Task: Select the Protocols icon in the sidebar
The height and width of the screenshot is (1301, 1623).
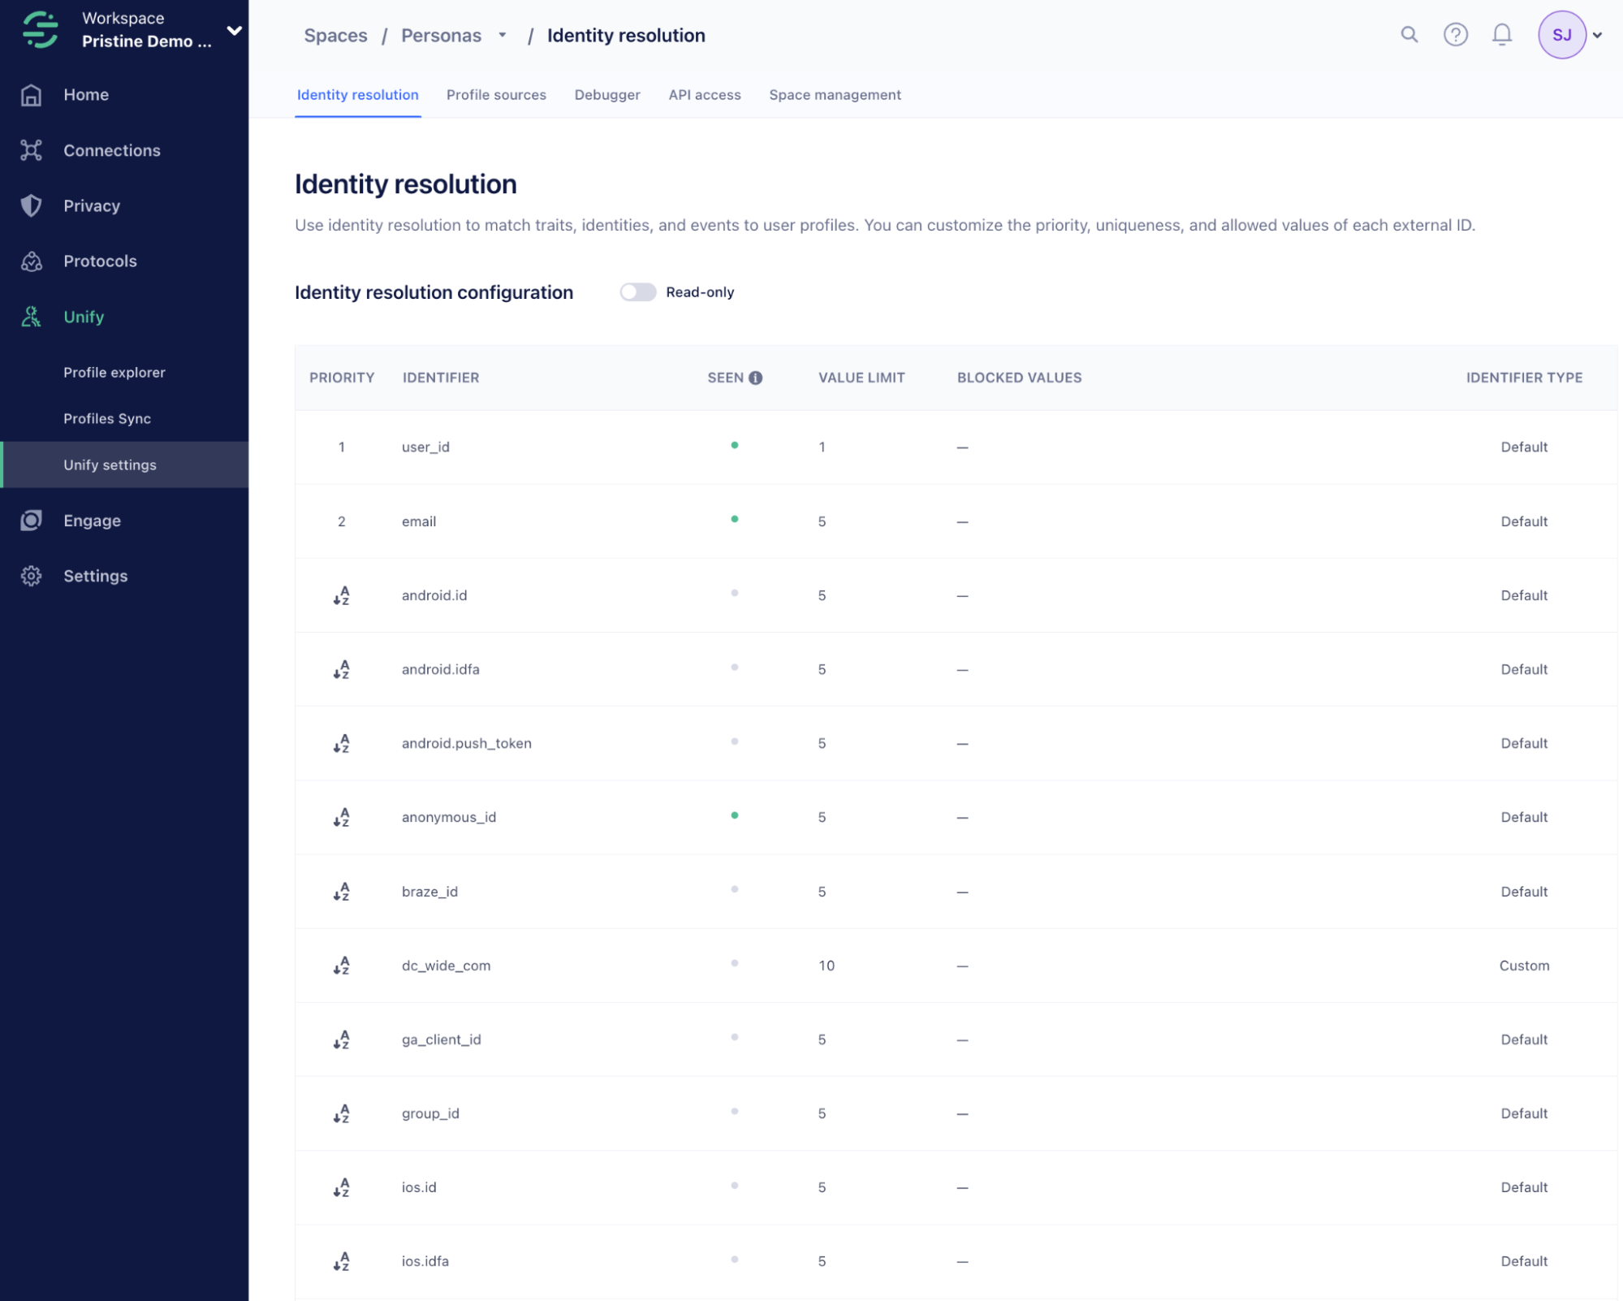Action: click(x=31, y=261)
